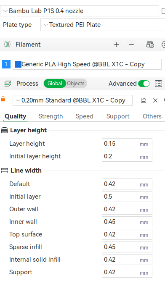Click the 'Plate type' label
Image resolution: width=165 pixels, height=281 pixels.
click(x=17, y=25)
